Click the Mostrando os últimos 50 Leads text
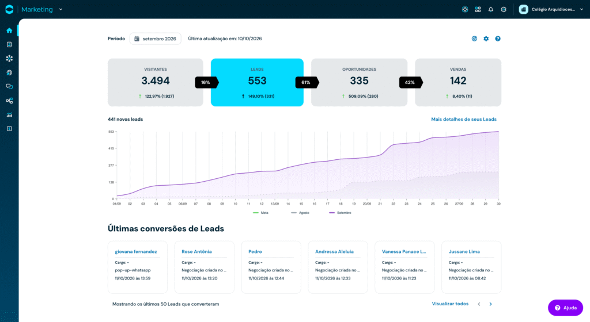Image resolution: width=590 pixels, height=322 pixels. [165, 304]
